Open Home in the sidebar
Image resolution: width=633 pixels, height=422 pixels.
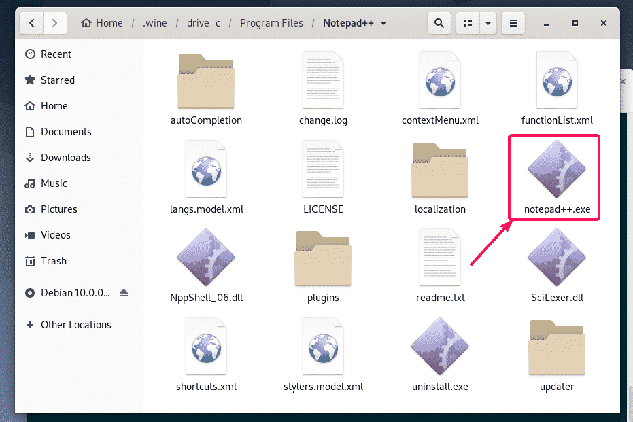coord(79,106)
